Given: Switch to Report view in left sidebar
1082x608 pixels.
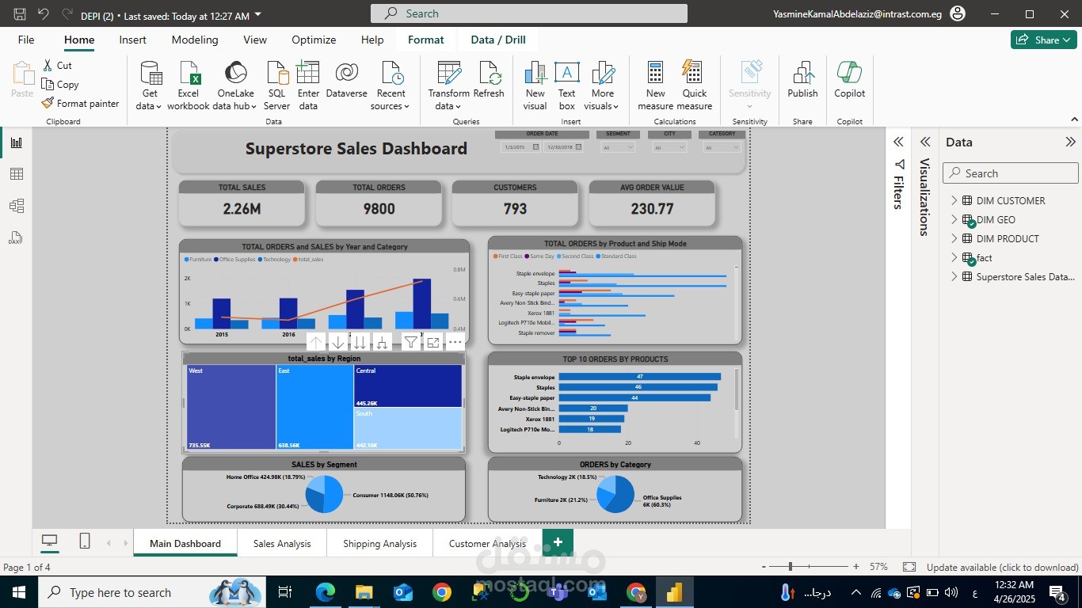Looking at the screenshot, I should tap(16, 142).
